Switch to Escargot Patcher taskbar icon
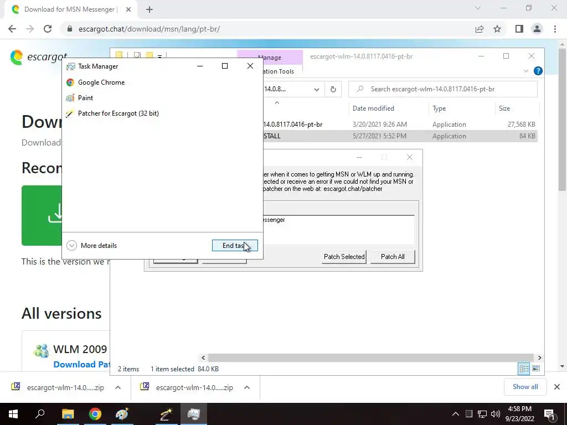 click(167, 414)
